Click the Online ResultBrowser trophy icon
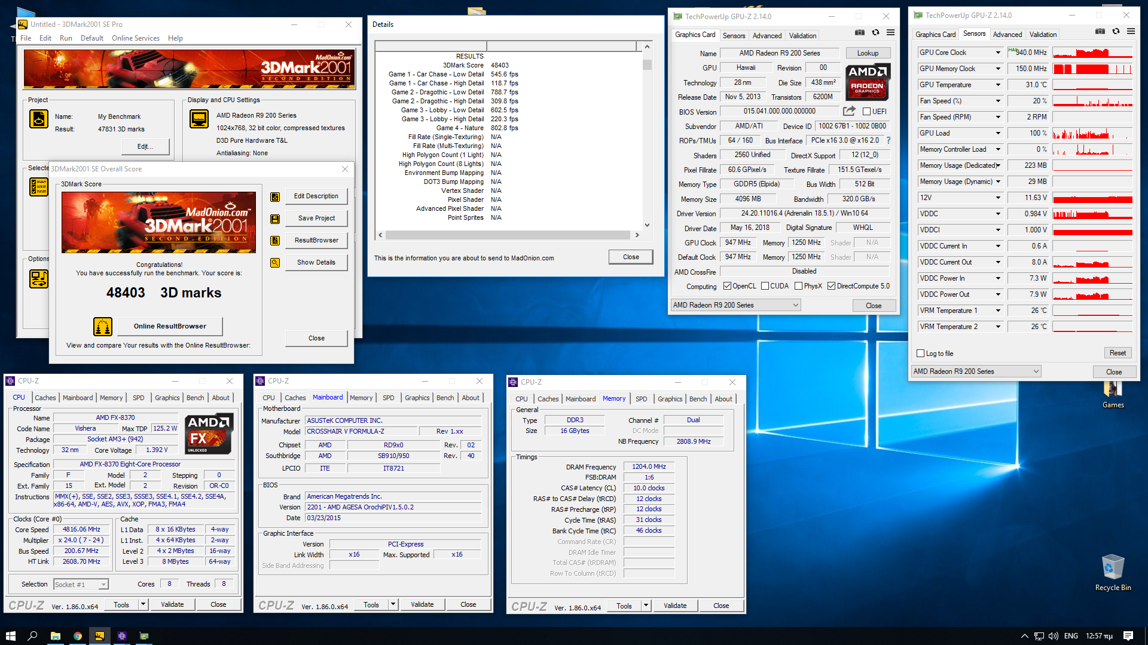The width and height of the screenshot is (1148, 645). point(103,327)
